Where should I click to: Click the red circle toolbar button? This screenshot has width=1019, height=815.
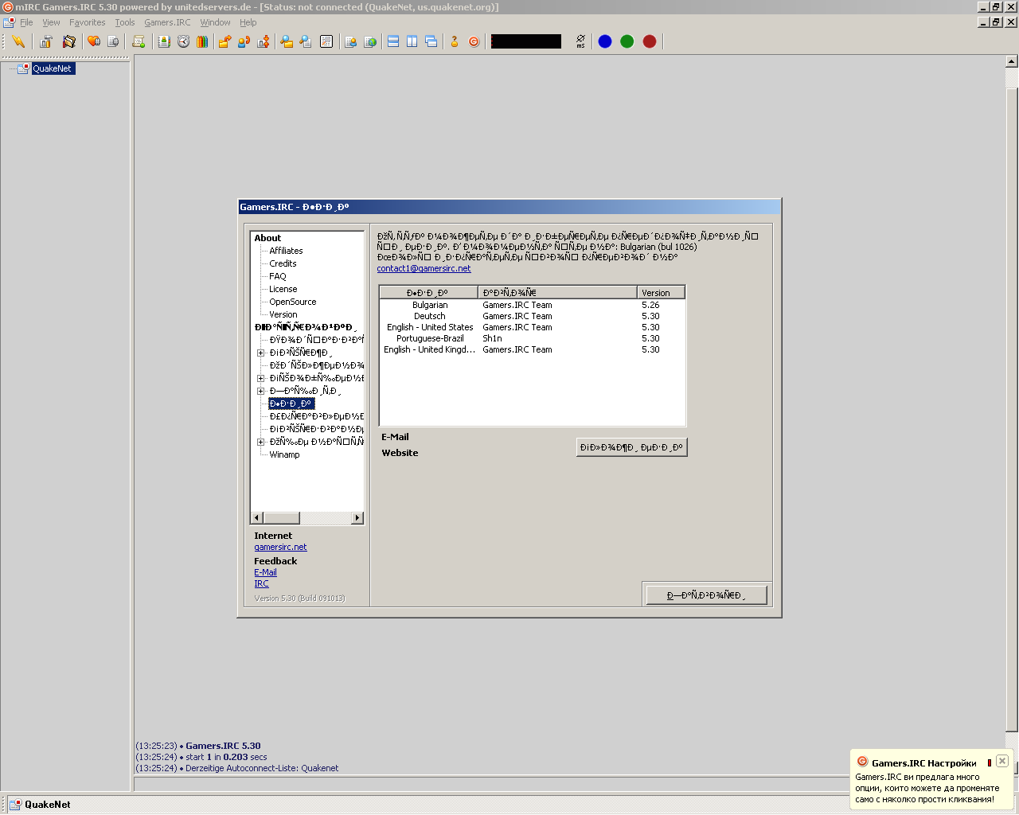point(650,41)
